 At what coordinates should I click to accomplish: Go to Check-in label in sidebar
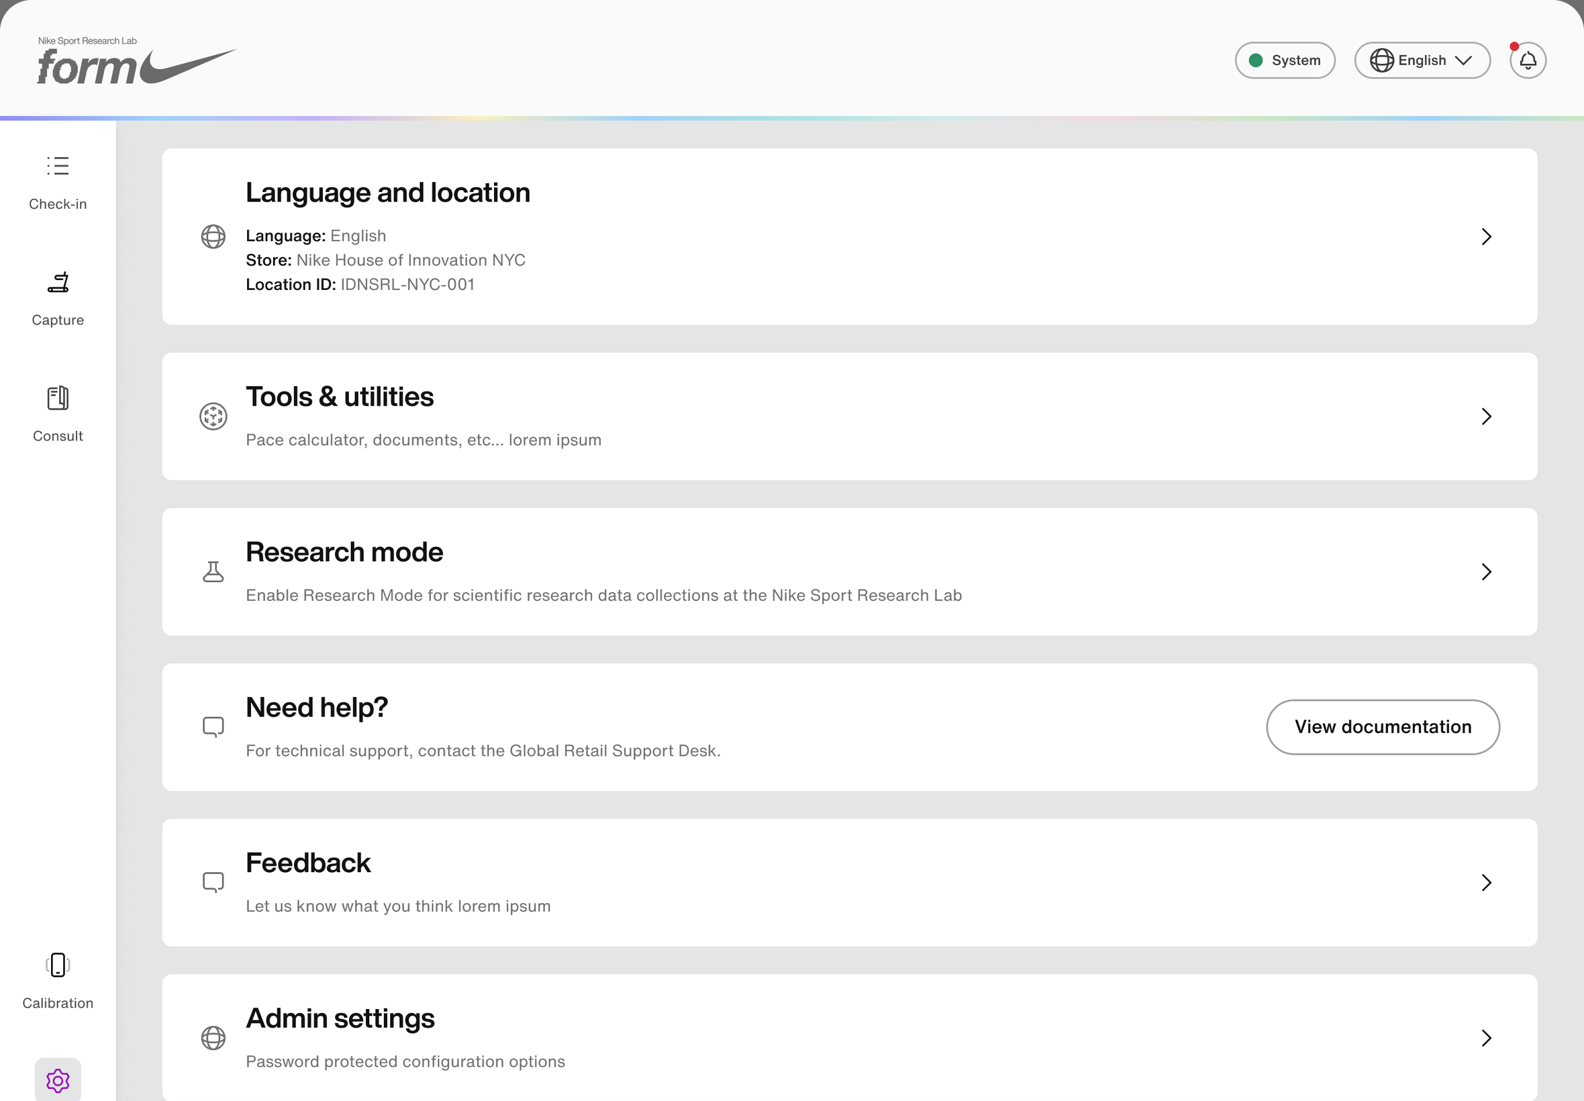coord(58,204)
